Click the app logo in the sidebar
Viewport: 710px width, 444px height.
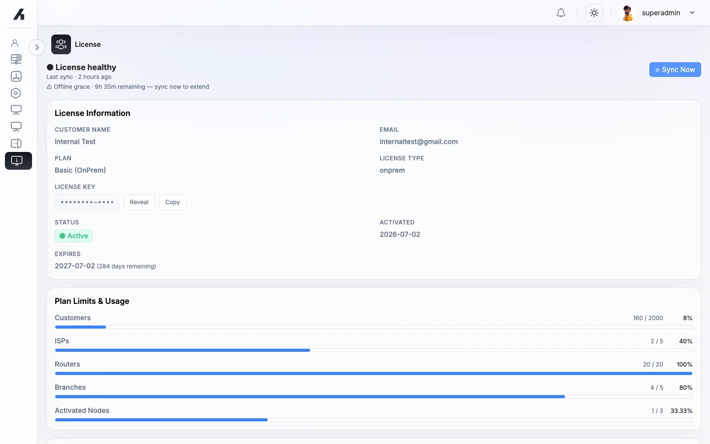(19, 14)
